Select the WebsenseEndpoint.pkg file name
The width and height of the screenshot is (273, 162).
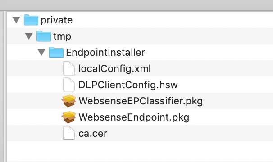[x=134, y=117]
